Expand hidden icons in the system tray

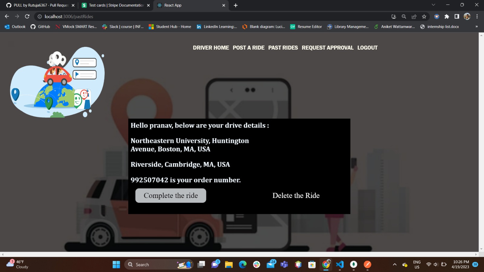(x=394, y=264)
